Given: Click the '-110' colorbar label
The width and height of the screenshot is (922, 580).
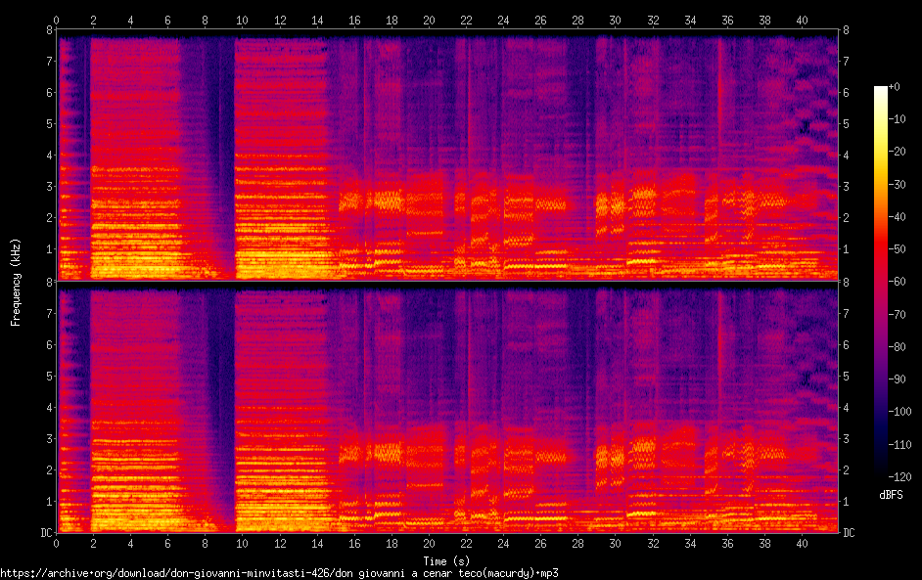Looking at the screenshot, I should [899, 444].
